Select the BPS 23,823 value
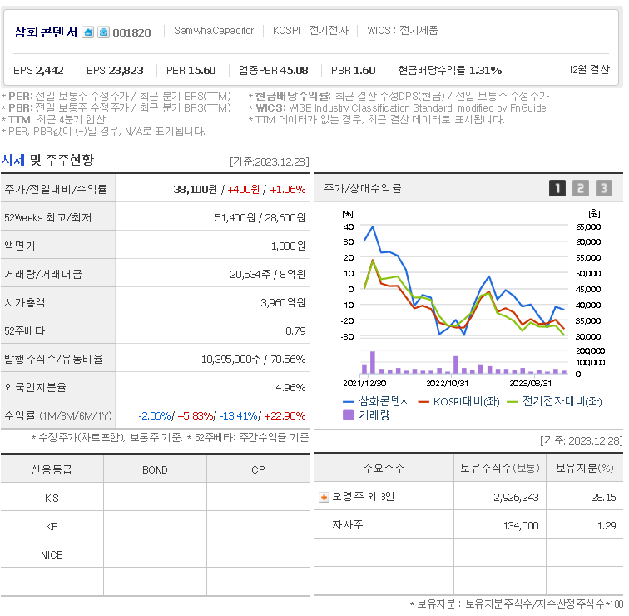This screenshot has height=616, width=629. [115, 70]
